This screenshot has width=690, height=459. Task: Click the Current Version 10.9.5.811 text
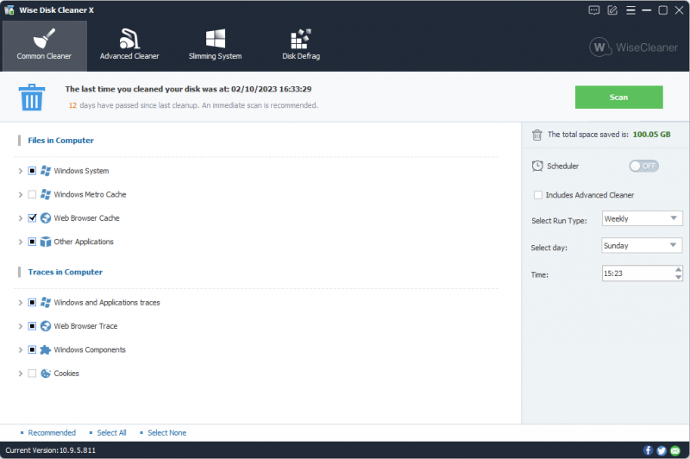point(51,450)
